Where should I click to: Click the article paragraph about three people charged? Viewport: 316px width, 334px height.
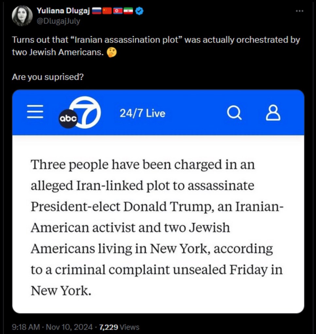pos(157,228)
